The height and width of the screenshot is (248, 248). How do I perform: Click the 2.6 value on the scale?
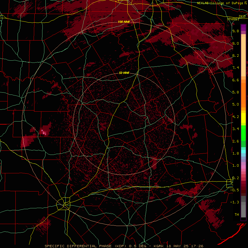click(236, 141)
